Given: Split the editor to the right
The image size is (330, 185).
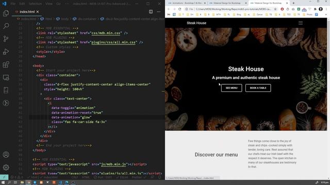Looking at the screenshot, I should tap(151, 12).
